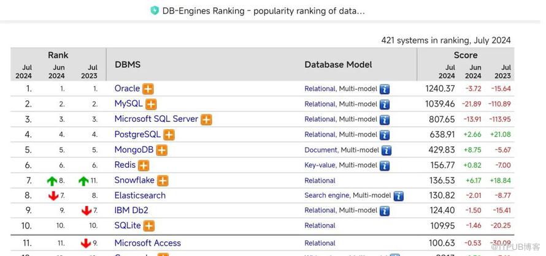This screenshot has height=256, width=546.
Task: Click Elasticsearch score 130.82
Action: [442, 195]
